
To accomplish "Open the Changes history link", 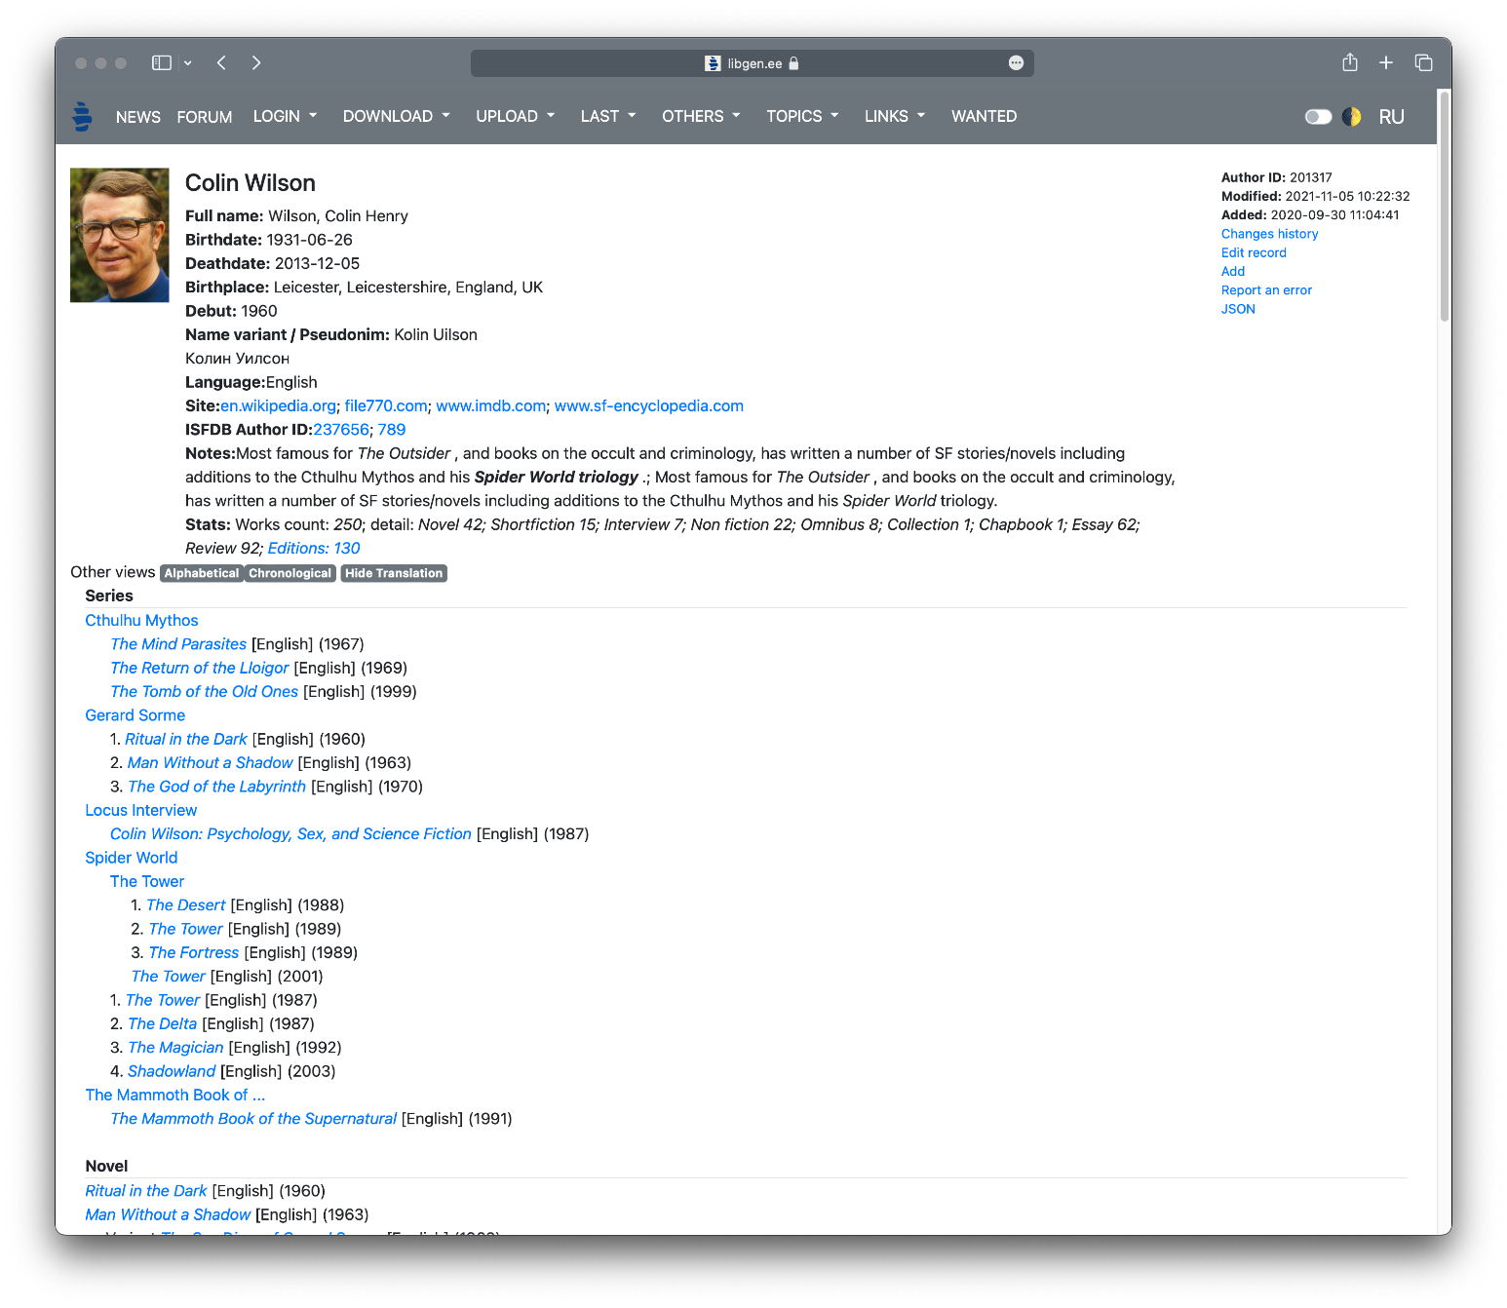I will tap(1269, 234).
